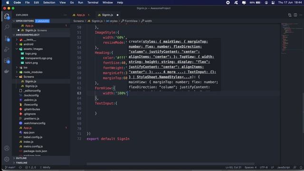304x171 pixels.
Task: Open transparentLogo.png file
Action: tap(38, 58)
